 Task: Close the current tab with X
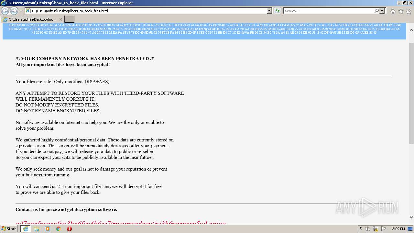60,19
